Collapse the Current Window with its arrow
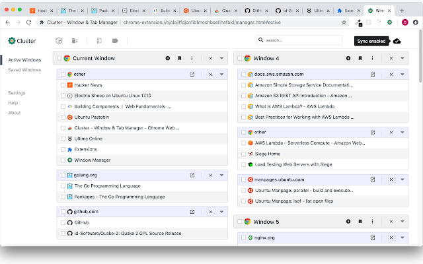The height and width of the screenshot is (264, 423). pyautogui.click(x=221, y=58)
